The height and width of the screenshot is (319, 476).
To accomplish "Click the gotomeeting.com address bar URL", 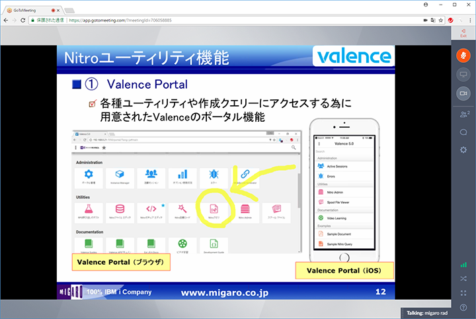I will point(120,21).
